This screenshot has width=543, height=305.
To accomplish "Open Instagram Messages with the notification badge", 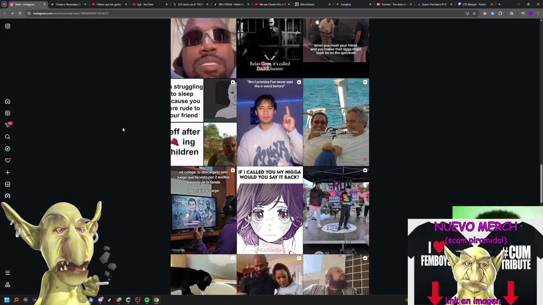I will pyautogui.click(x=8, y=125).
